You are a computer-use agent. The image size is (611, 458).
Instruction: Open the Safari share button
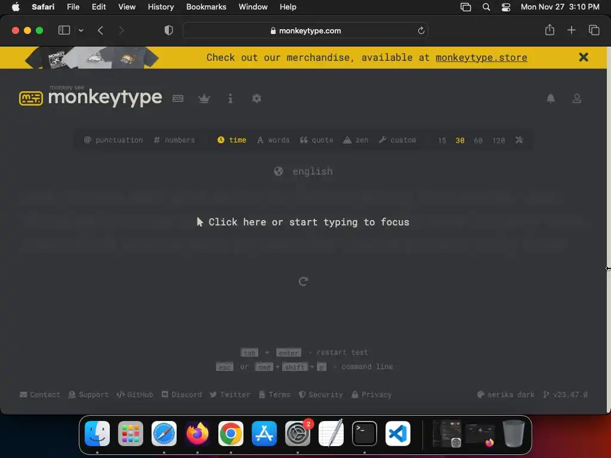550,30
